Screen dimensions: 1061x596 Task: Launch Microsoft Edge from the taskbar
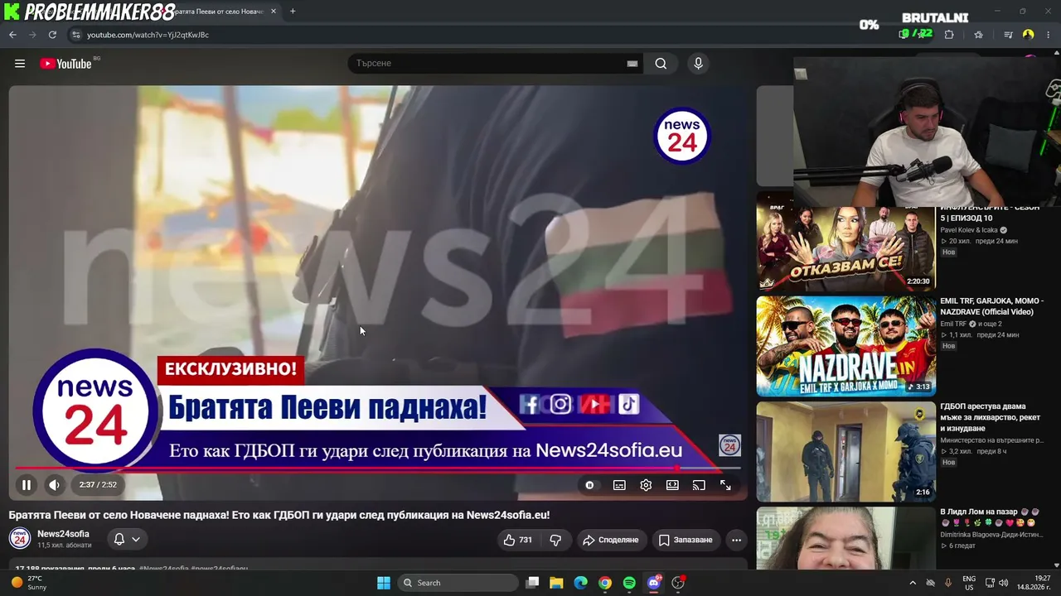click(x=580, y=583)
